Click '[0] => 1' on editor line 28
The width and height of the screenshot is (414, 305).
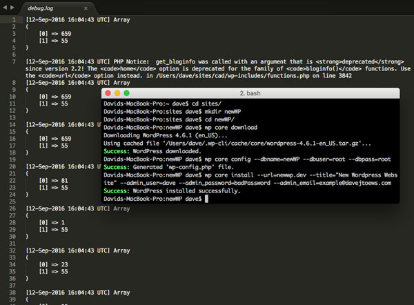[x=52, y=223]
